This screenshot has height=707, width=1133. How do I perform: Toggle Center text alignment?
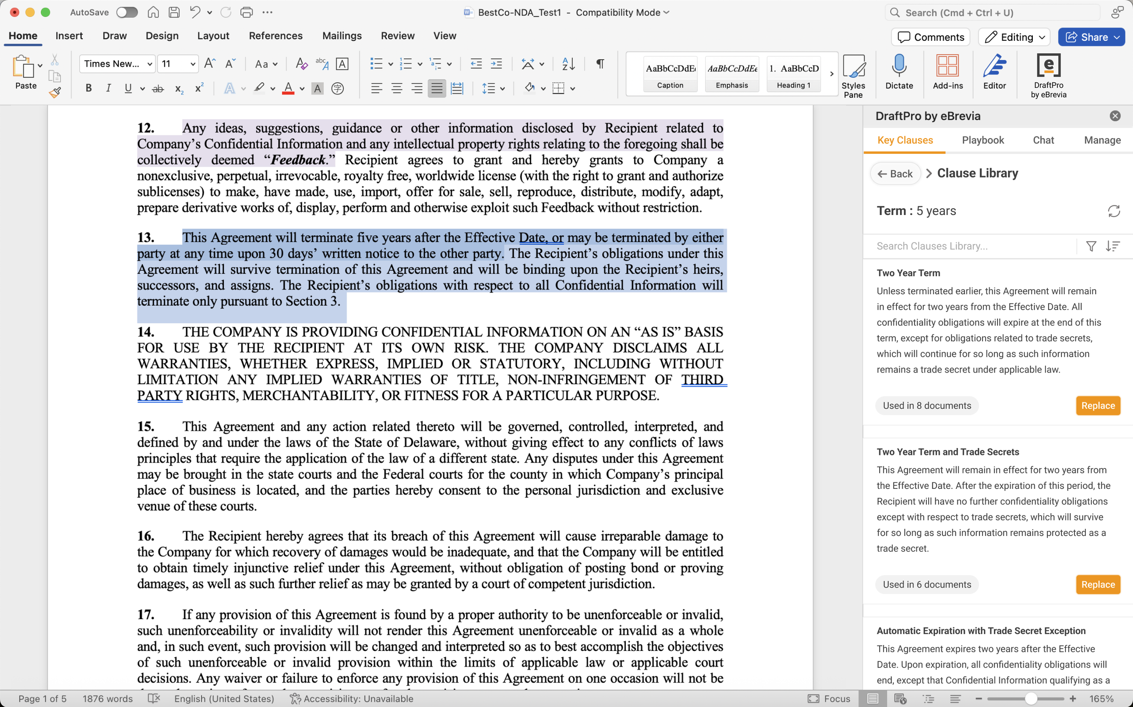(397, 88)
